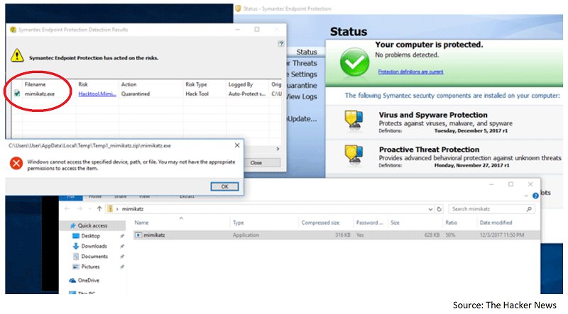The height and width of the screenshot is (314, 568).
Task: Sort results by Logged By column
Action: coord(240,84)
